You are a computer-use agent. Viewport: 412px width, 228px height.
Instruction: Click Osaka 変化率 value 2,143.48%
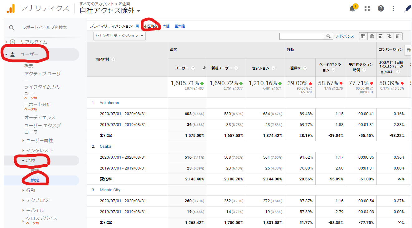pyautogui.click(x=195, y=179)
